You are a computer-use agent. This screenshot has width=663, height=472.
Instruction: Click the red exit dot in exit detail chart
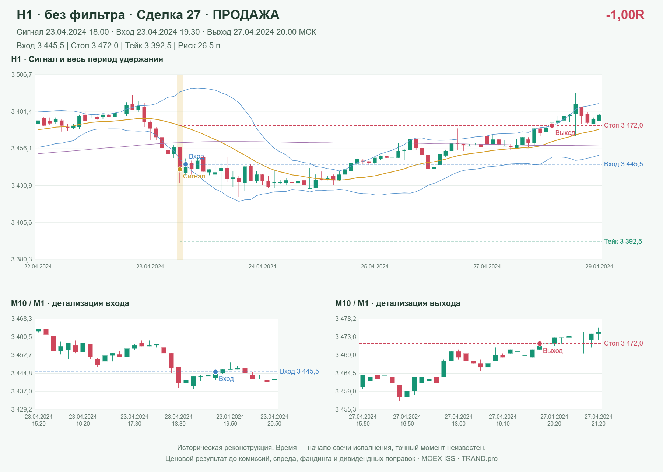point(540,344)
